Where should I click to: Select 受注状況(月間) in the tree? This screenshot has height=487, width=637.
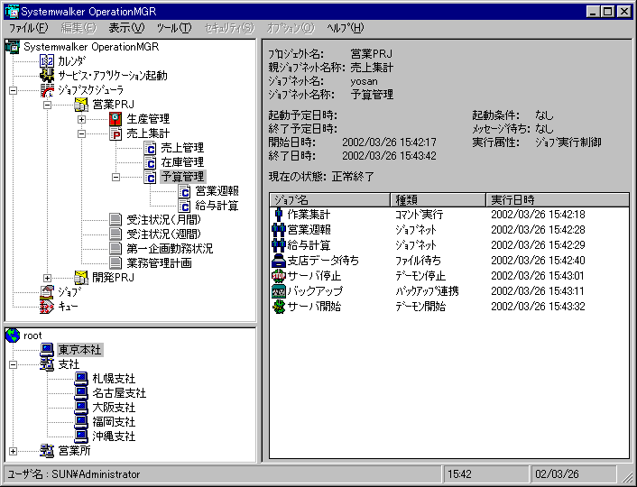149,220
